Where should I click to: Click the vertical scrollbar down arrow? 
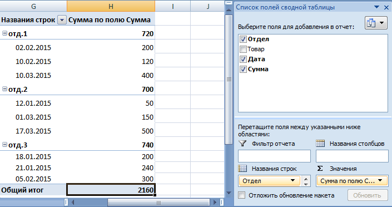tap(229, 193)
